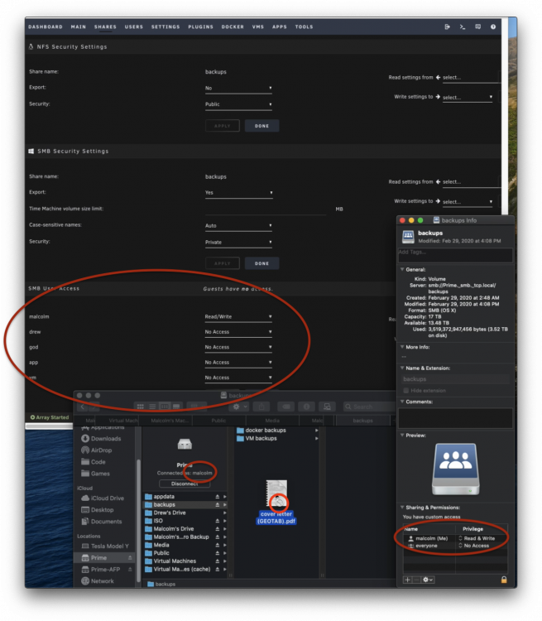The width and height of the screenshot is (542, 621).
Task: Change everyone privilege No Access
Action: click(473, 546)
